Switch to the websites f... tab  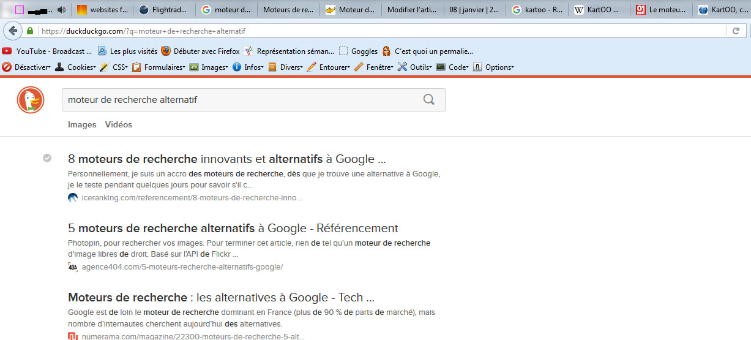102,10
